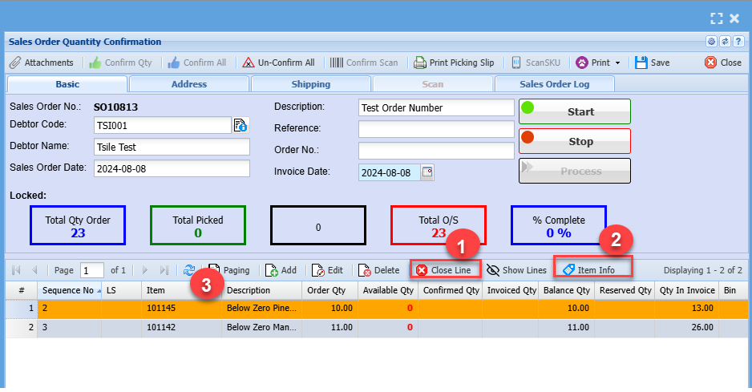Toggle Paging for the grid
Viewport: 752px width, 392px height.
[x=229, y=270]
